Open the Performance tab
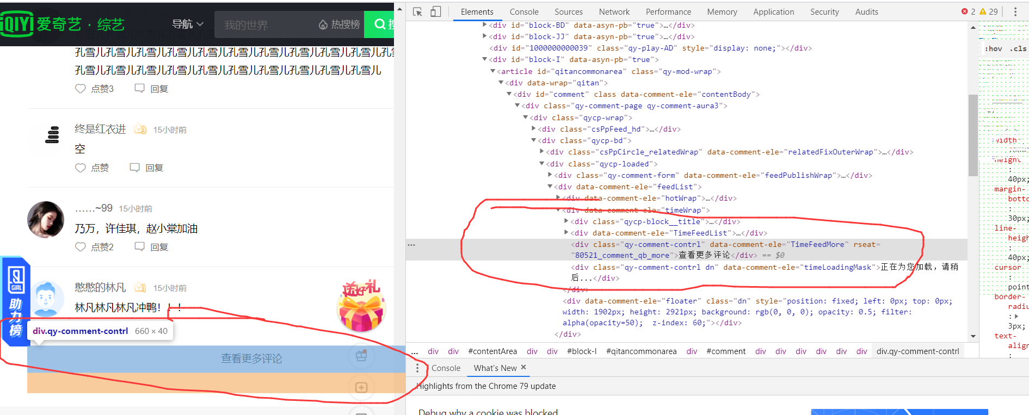Viewport: 1029px width, 415px height. tap(668, 11)
